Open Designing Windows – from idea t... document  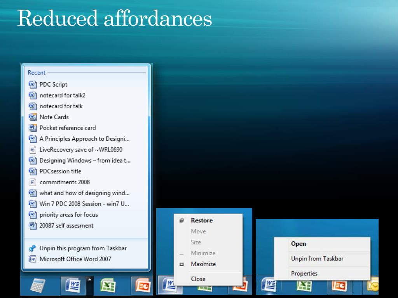(86, 160)
